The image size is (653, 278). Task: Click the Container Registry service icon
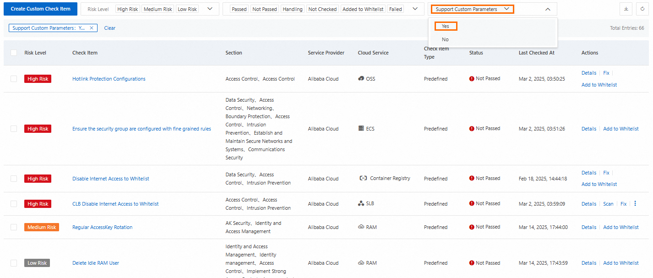[x=363, y=179]
